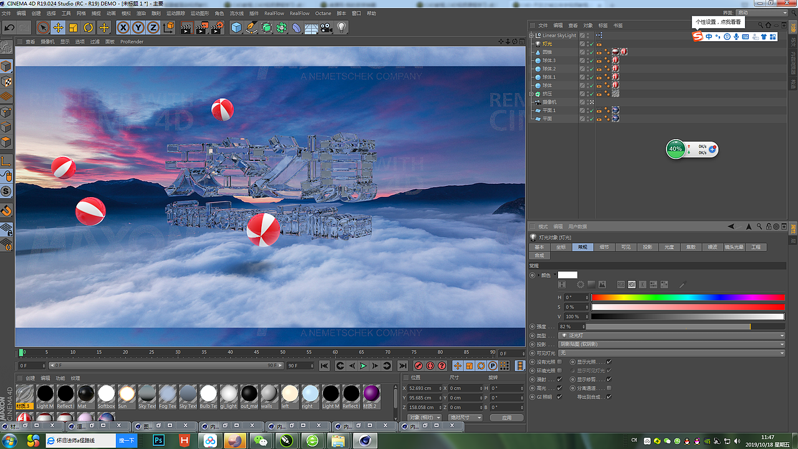Open the 投影 shadow type dropdown

(x=673, y=344)
